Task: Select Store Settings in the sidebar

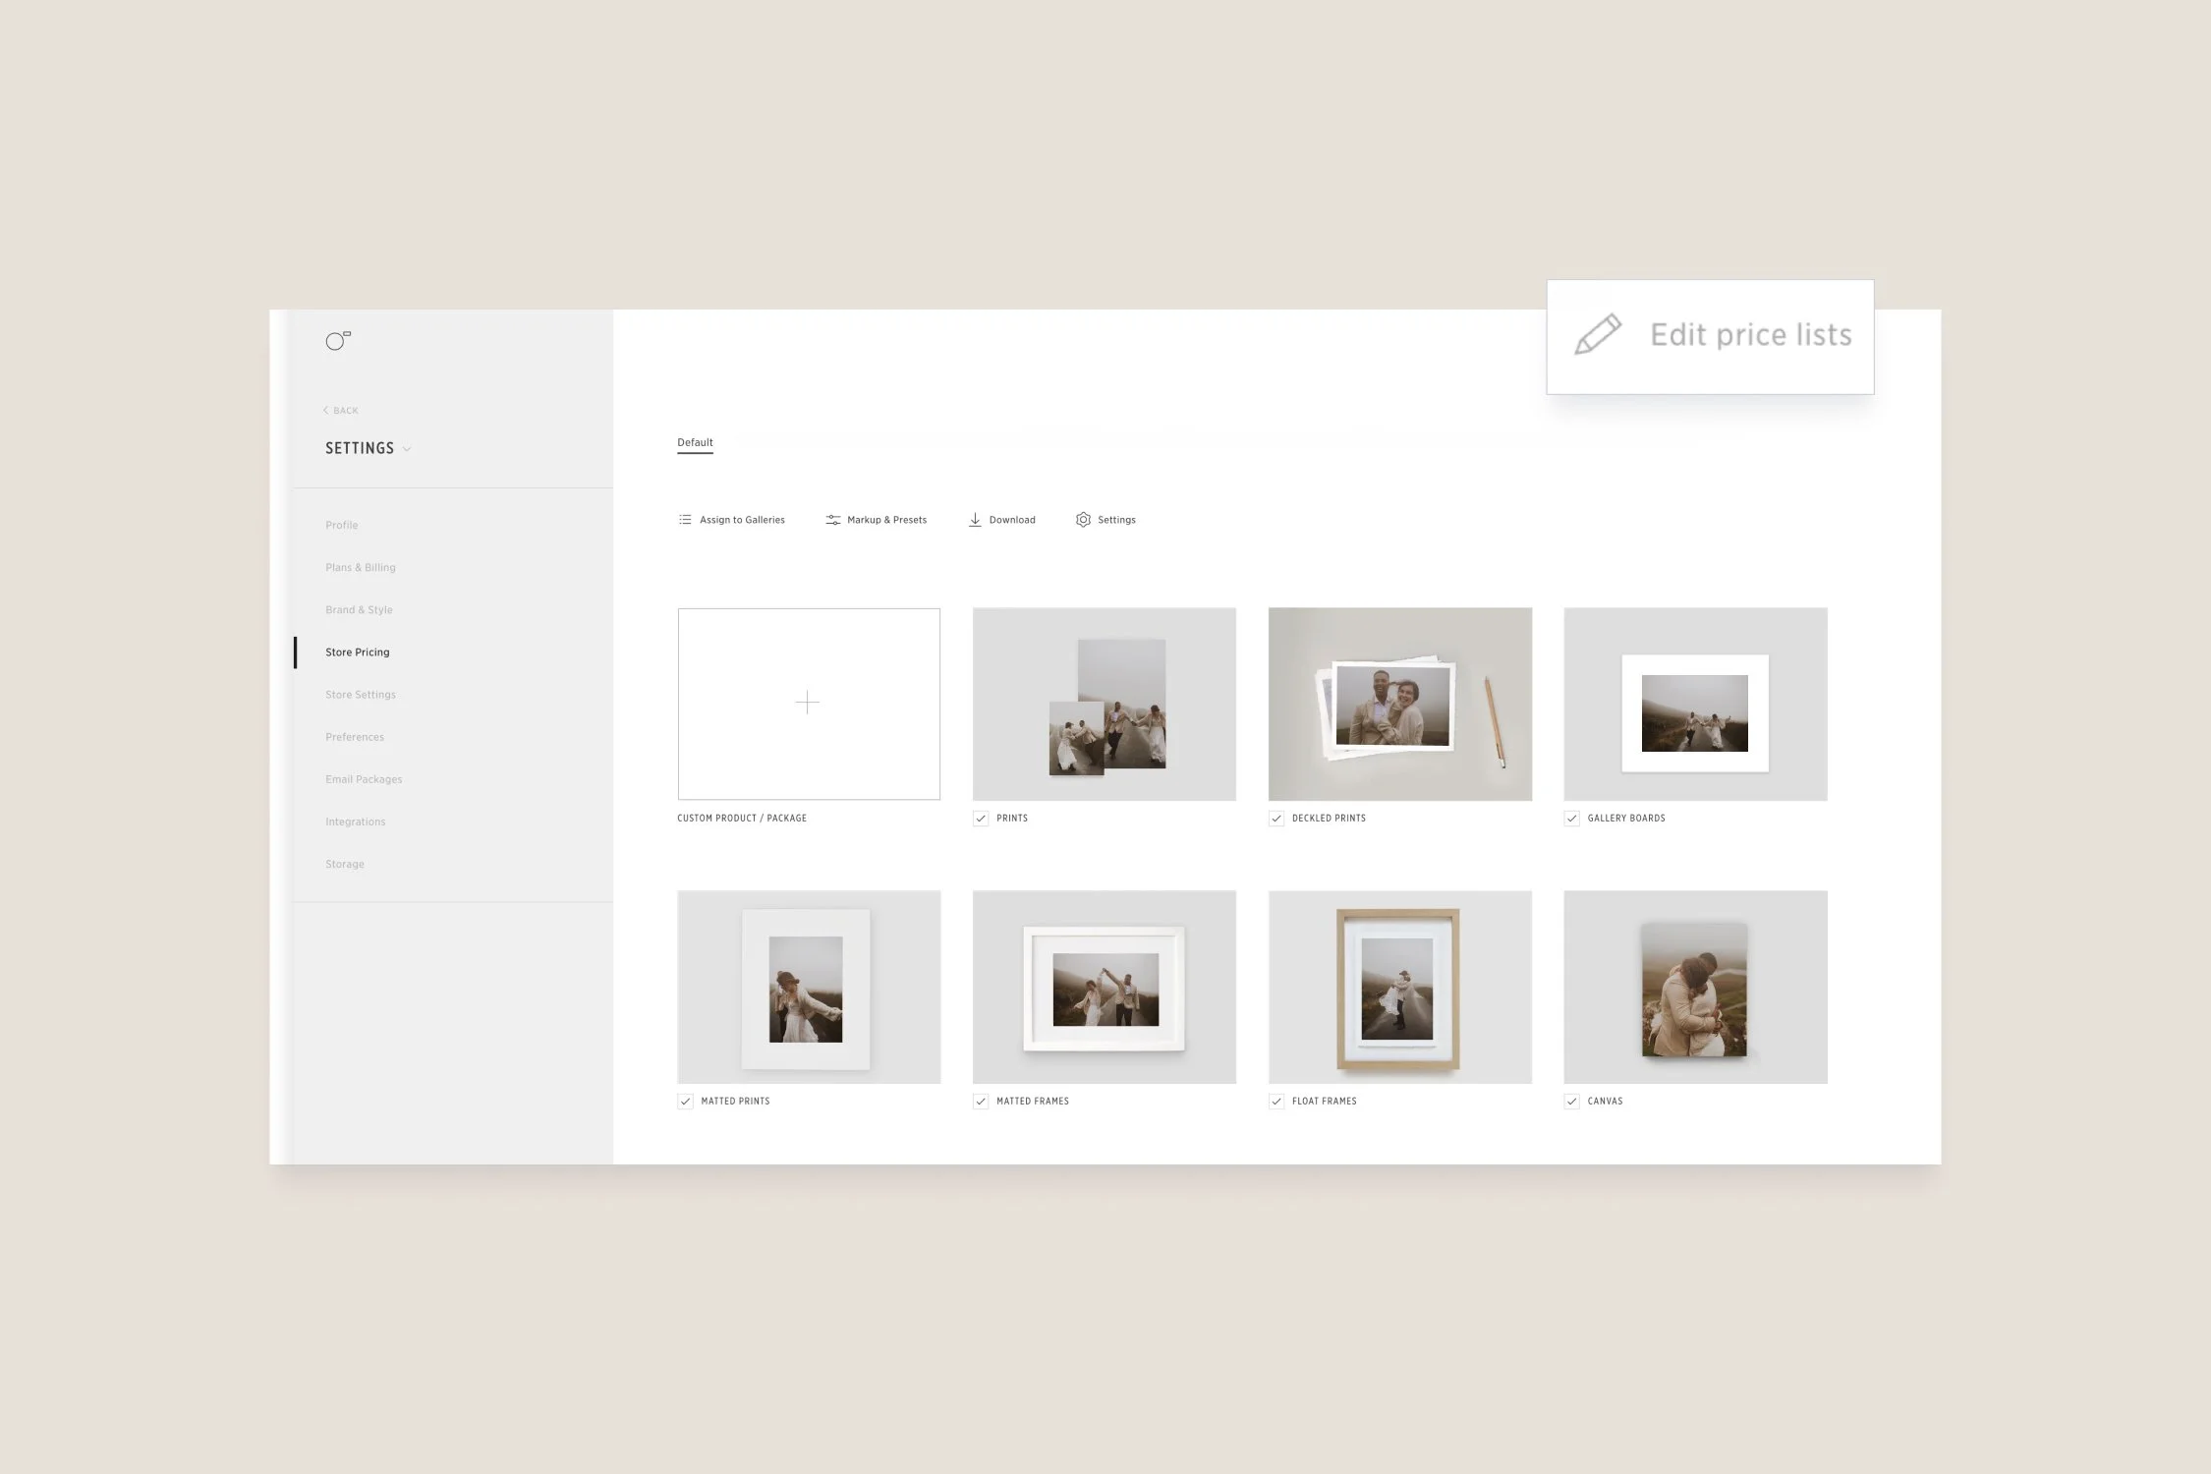Action: click(360, 694)
